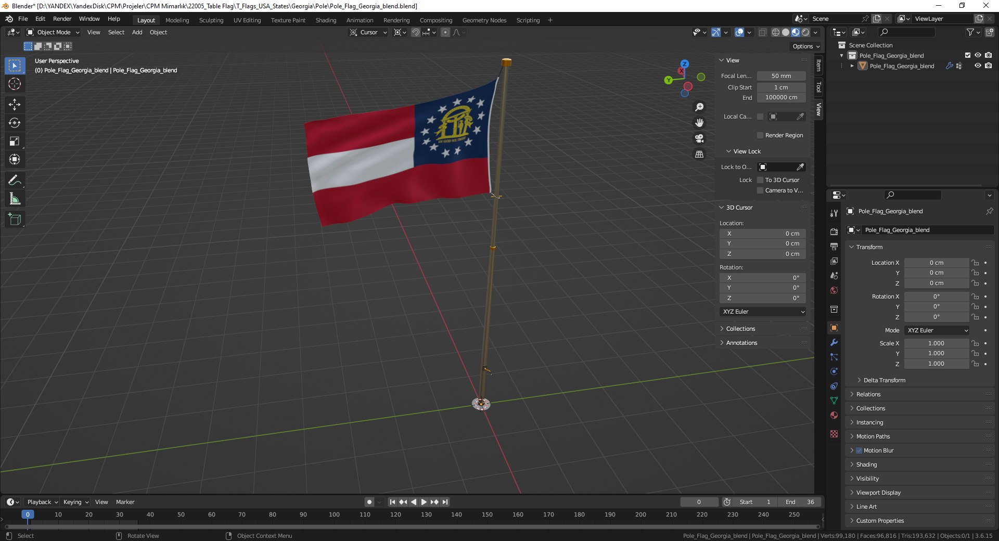Toggle the camera view icon
The width and height of the screenshot is (999, 541).
[x=699, y=138]
